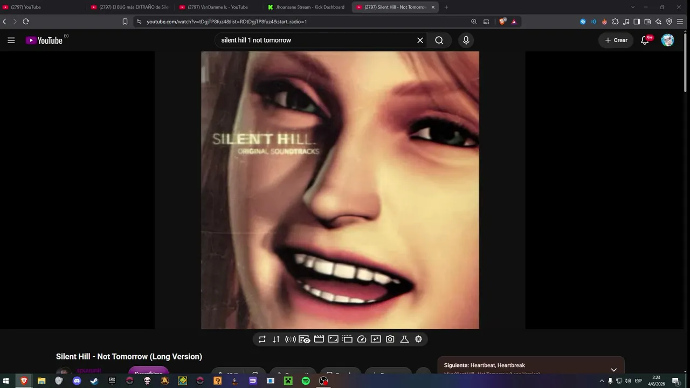
Task: Open the extensions puzzle piece menu
Action: pos(615,22)
